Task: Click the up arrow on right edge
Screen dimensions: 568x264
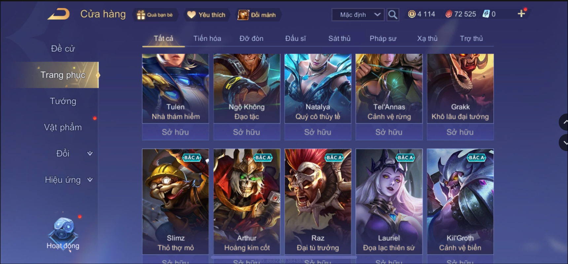Action: tap(564, 122)
